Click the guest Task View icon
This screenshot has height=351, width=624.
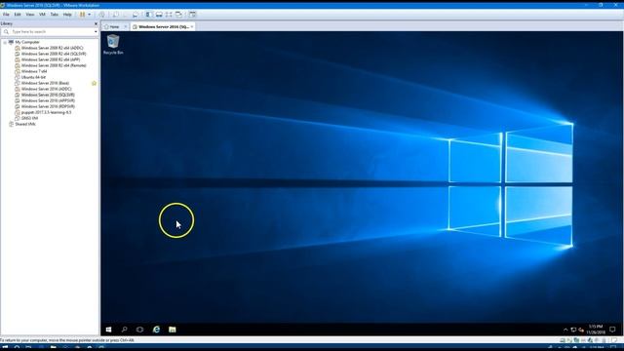tap(139, 330)
